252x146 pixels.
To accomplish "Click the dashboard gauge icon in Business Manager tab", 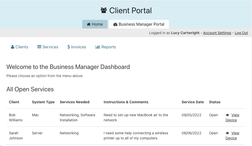I will 115,24.
